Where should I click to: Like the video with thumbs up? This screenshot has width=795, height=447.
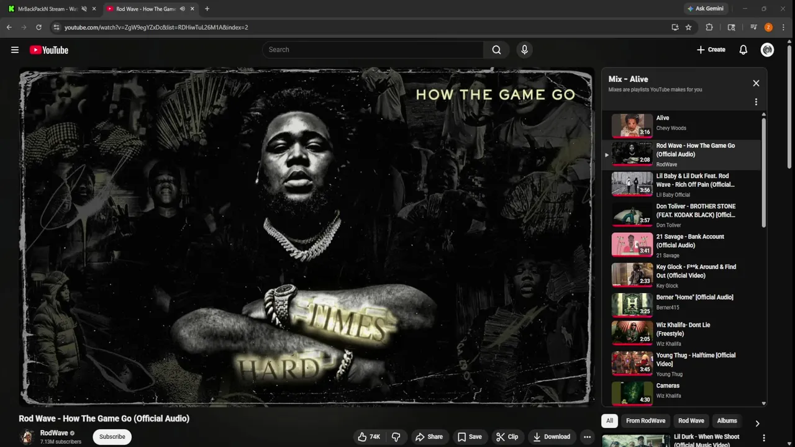[370, 436]
